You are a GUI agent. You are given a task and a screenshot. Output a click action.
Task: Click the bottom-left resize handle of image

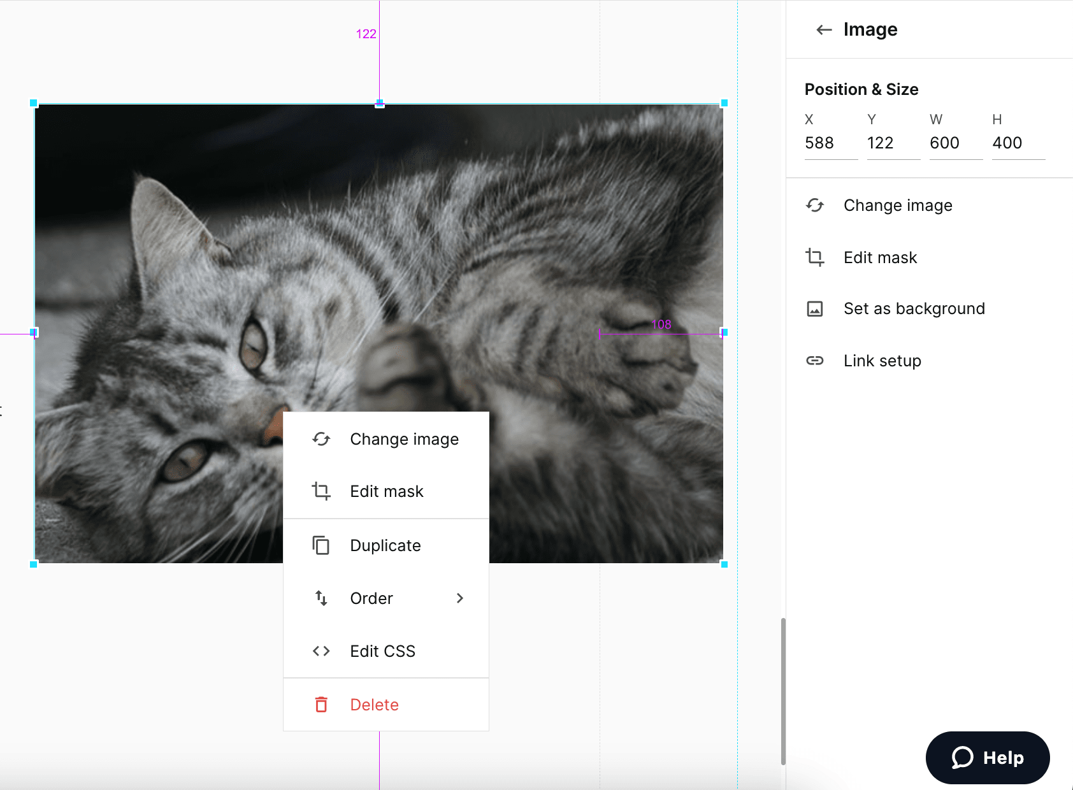(x=34, y=564)
